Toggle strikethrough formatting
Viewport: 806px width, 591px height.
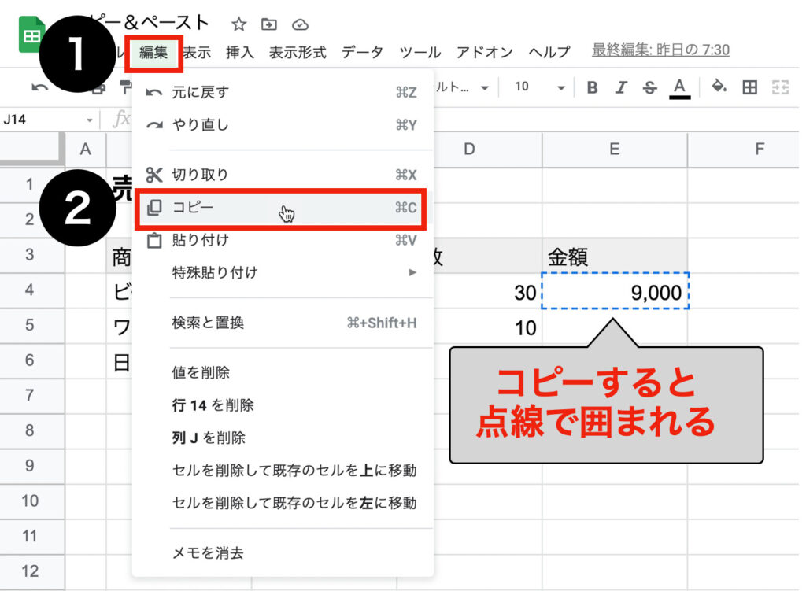point(649,88)
